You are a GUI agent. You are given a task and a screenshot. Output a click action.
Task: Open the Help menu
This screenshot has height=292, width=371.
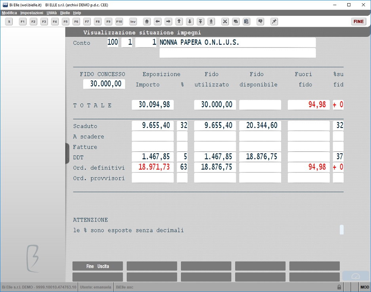(x=77, y=13)
